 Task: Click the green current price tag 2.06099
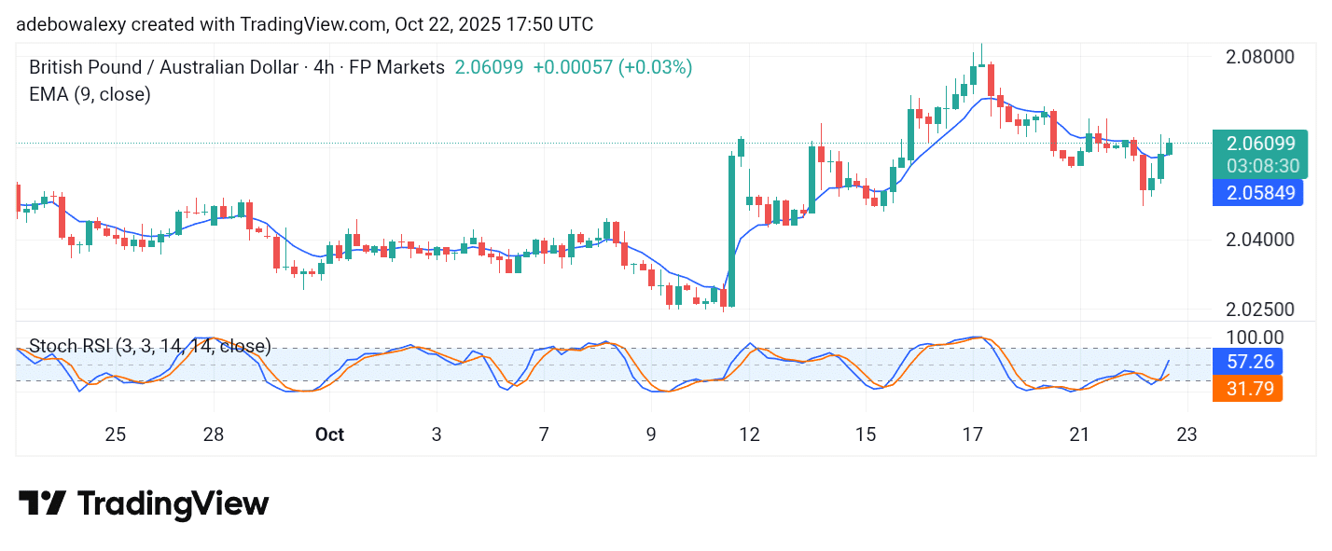coord(1260,144)
